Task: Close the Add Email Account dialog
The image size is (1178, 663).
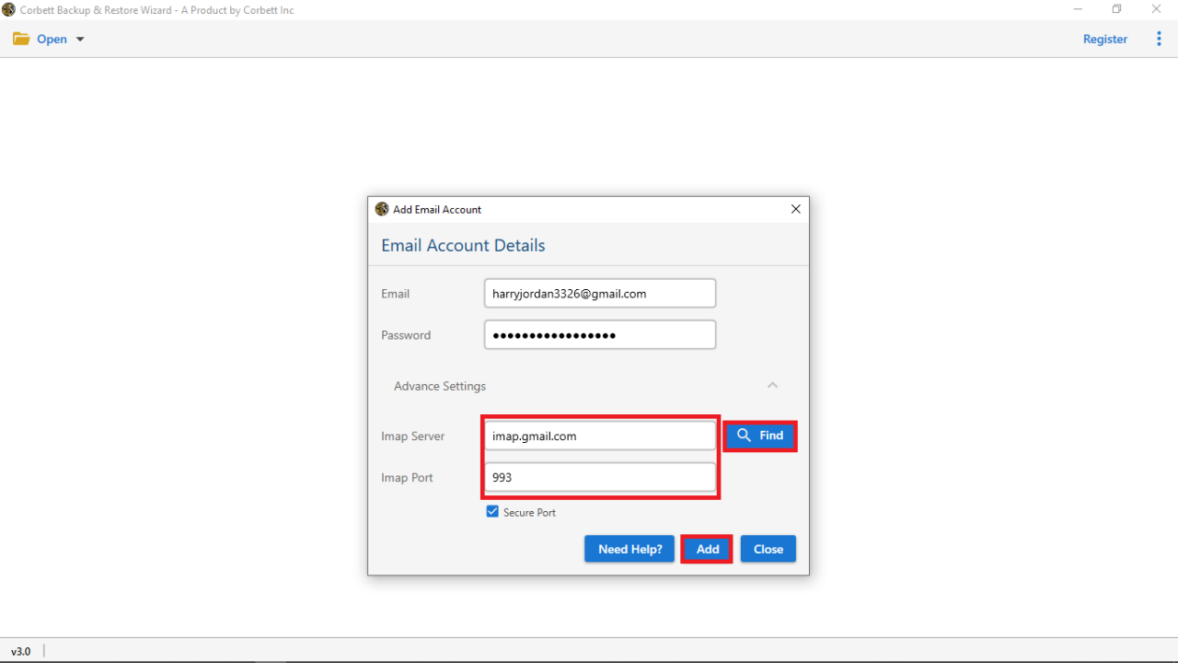Action: point(796,209)
